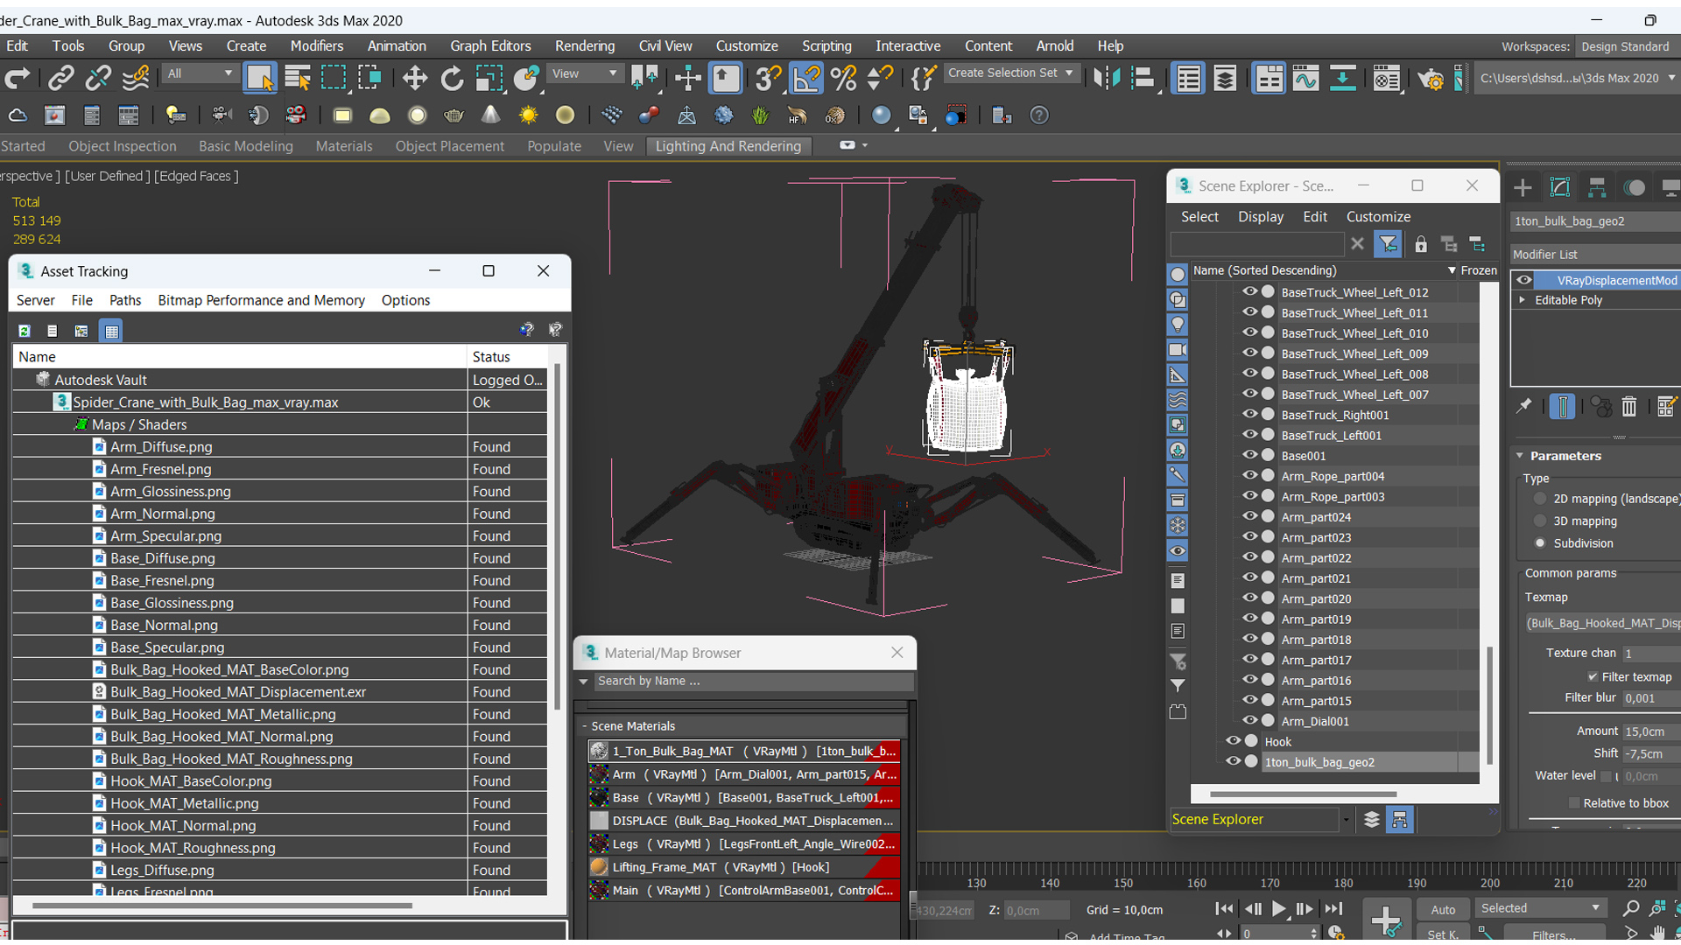Open Material/Map Browser options arrow
Viewport: 1681px width, 945px height.
click(583, 682)
